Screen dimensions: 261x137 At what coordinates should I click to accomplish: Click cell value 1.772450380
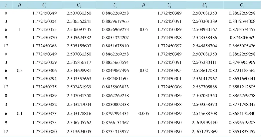(44, 132)
